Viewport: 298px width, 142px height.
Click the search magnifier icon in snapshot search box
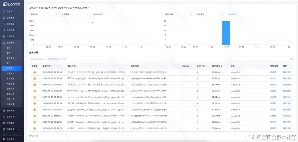[291, 59]
